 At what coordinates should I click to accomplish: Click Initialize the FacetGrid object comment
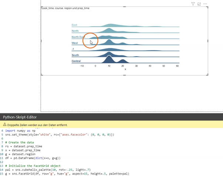[x=33, y=166]
